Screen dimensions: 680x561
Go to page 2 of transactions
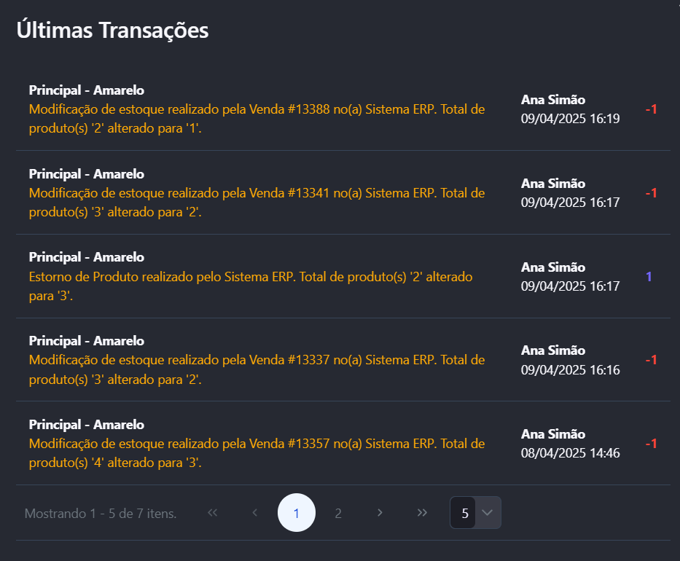(x=338, y=513)
